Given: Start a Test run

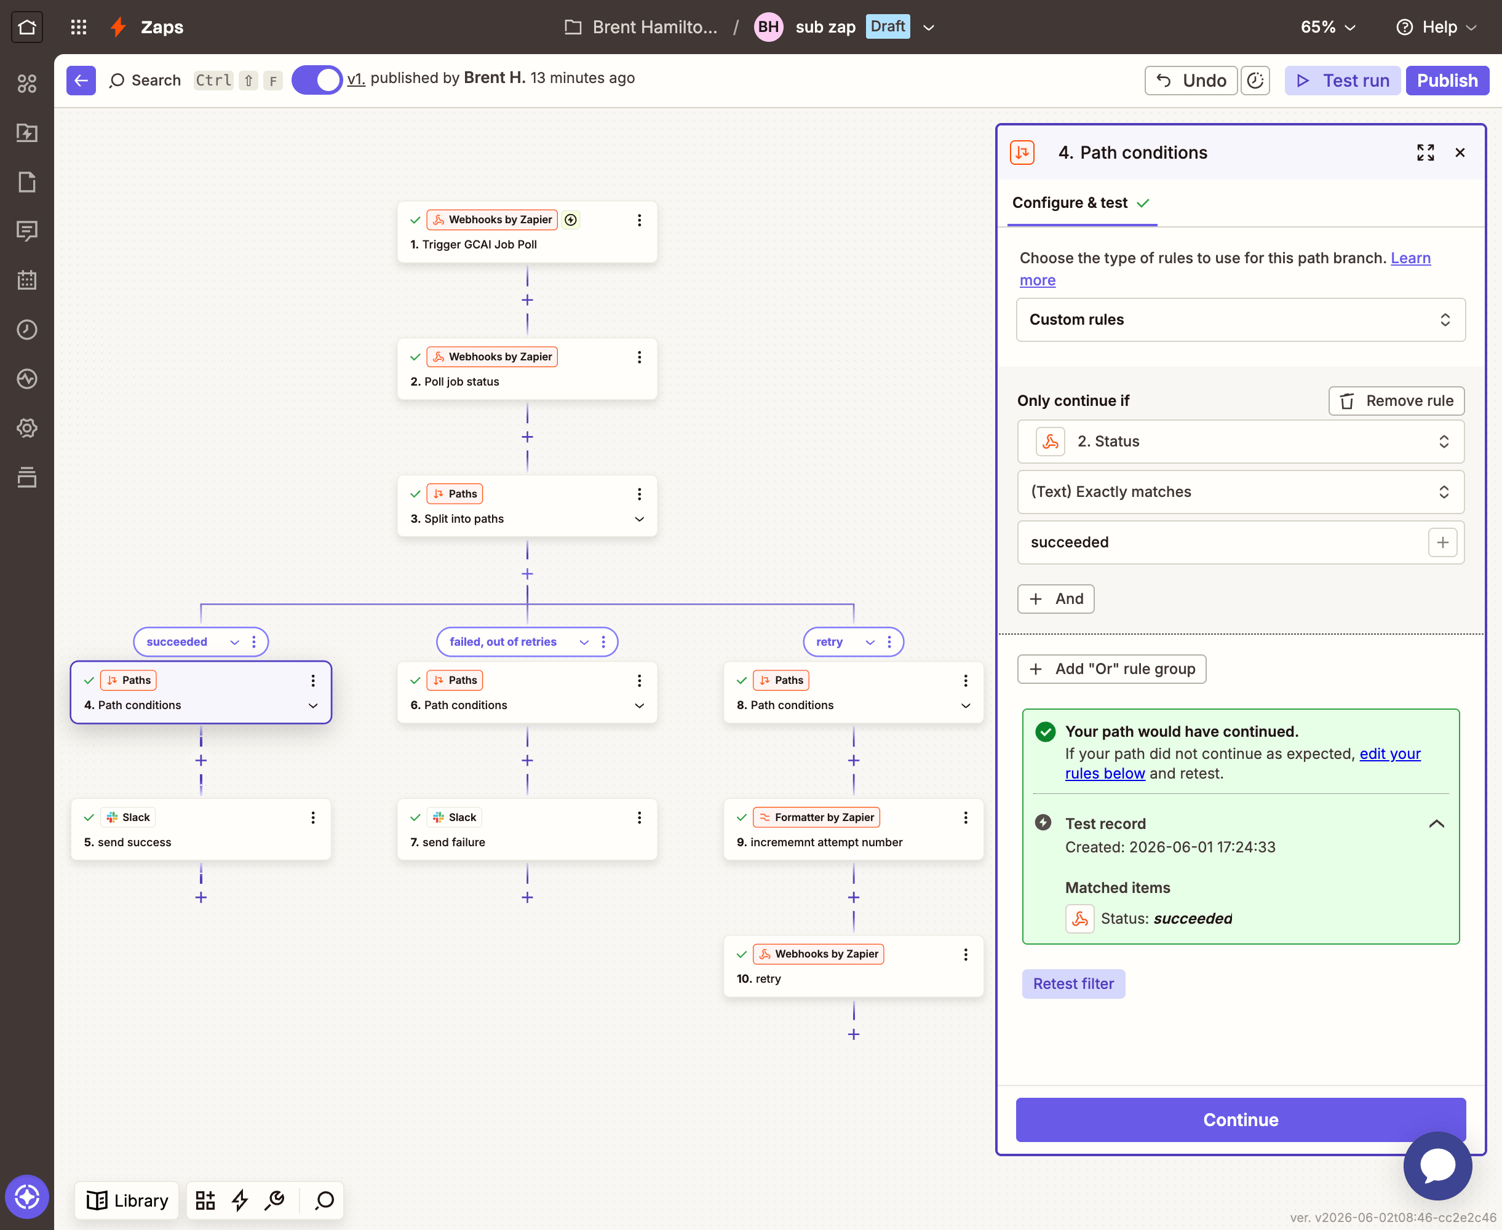Looking at the screenshot, I should [1343, 80].
